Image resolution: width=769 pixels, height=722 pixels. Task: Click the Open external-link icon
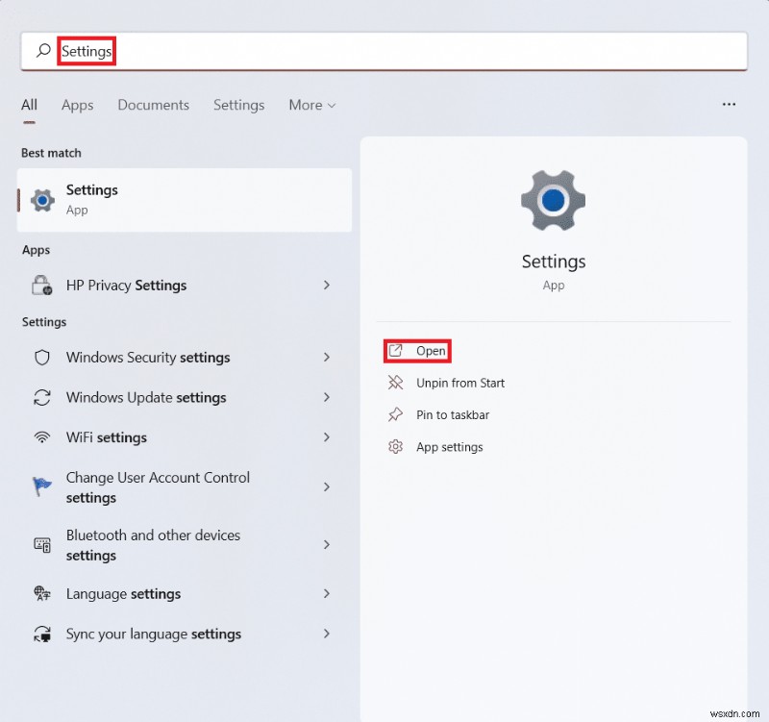coord(395,351)
